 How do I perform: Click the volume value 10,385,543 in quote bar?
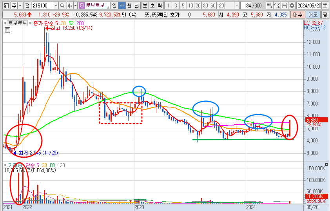coord(86,15)
